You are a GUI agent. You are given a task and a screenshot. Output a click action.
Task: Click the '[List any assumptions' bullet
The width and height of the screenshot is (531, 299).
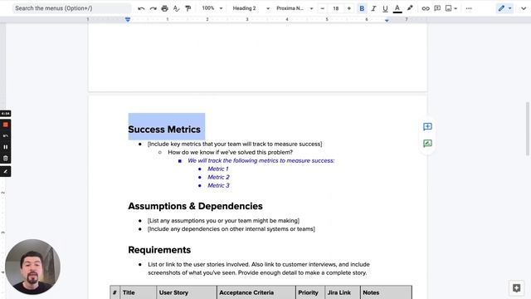[x=223, y=221]
